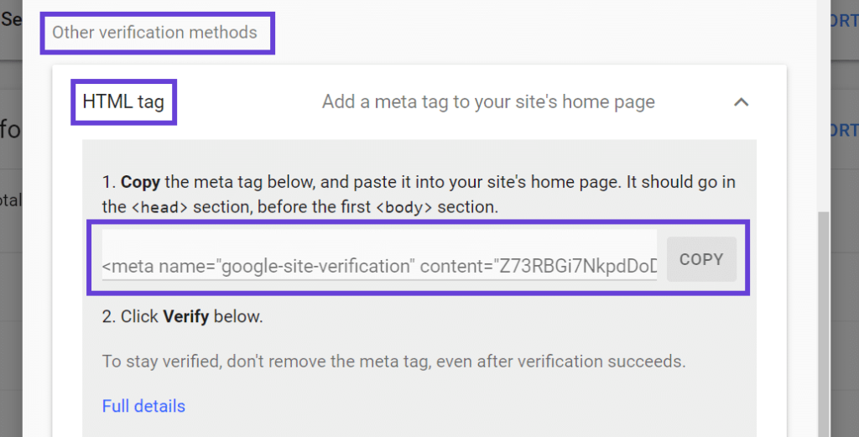Select the HTML tag heading
The image size is (859, 437).
point(123,102)
